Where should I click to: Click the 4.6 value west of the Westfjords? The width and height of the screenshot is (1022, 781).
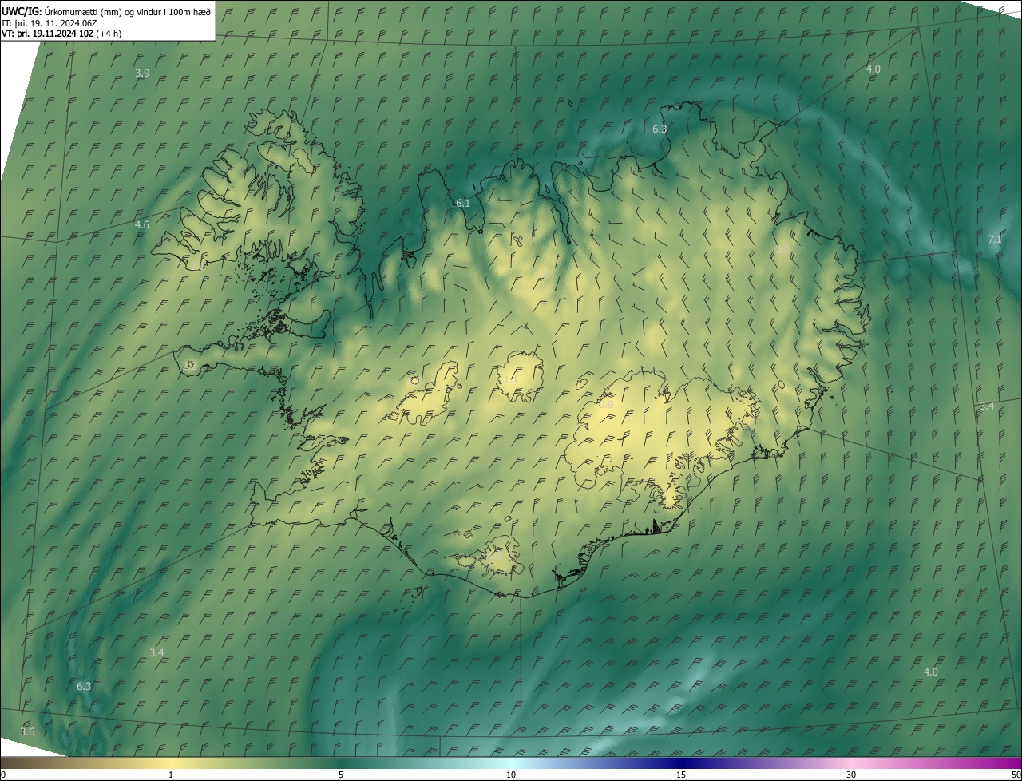point(142,224)
